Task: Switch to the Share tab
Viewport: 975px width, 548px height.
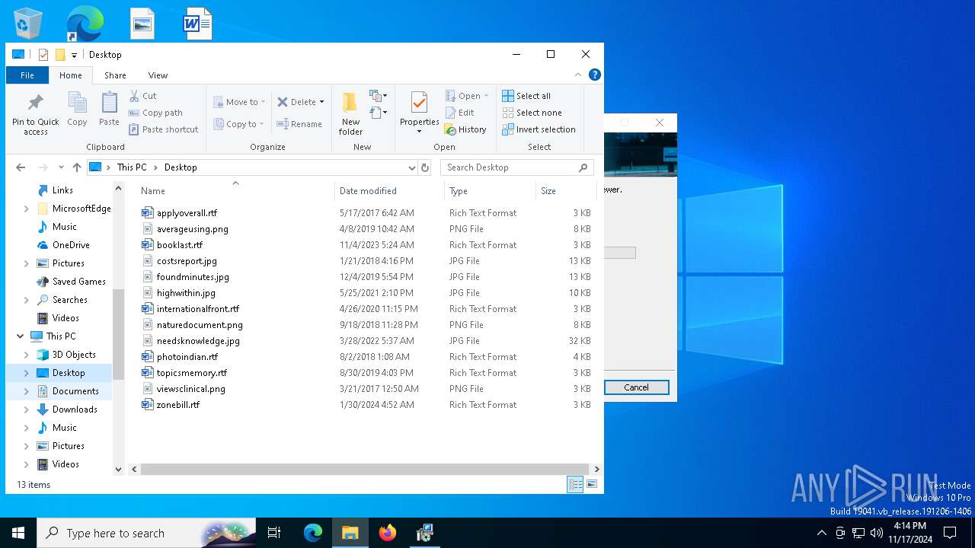Action: (x=115, y=75)
